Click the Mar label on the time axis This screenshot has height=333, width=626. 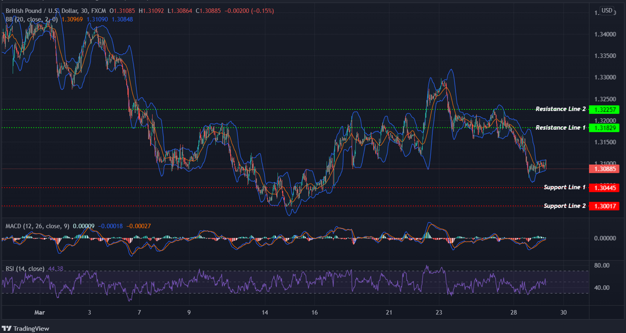(40, 313)
